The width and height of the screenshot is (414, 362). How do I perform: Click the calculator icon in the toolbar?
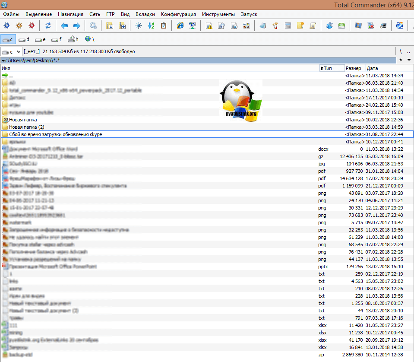point(288,26)
